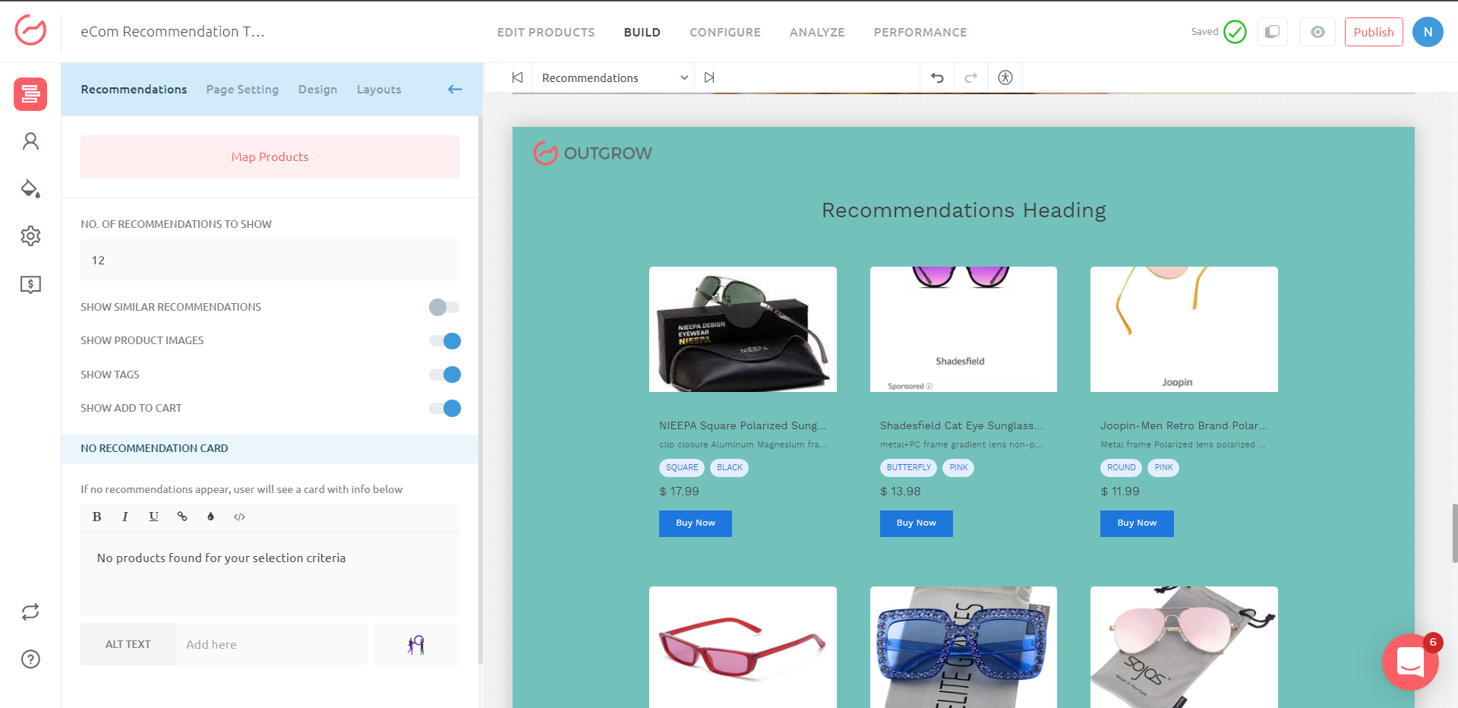Switch to Performance tab
Screen dimensions: 1458x708
click(x=920, y=32)
